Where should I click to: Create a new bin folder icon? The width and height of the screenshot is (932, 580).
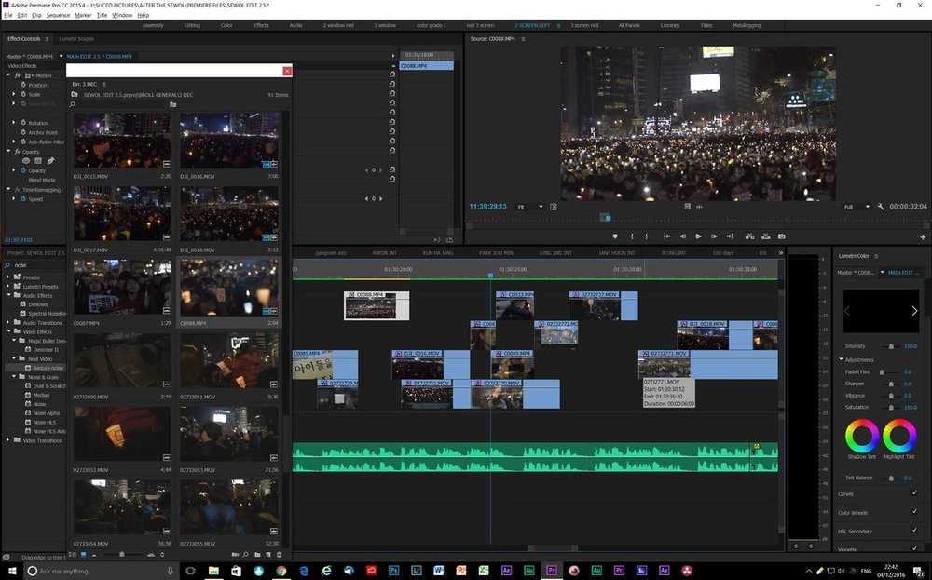[x=257, y=555]
